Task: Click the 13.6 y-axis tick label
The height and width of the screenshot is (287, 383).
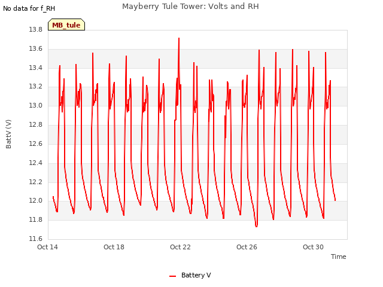Action: [x=36, y=49]
